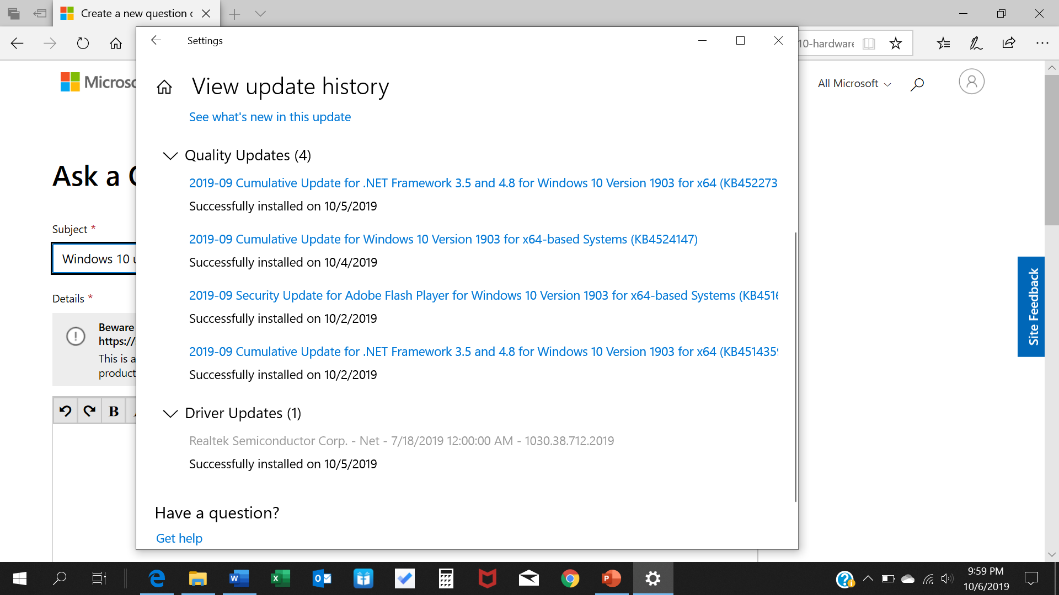
Task: Collapse the Driver Updates section
Action: pos(170,414)
